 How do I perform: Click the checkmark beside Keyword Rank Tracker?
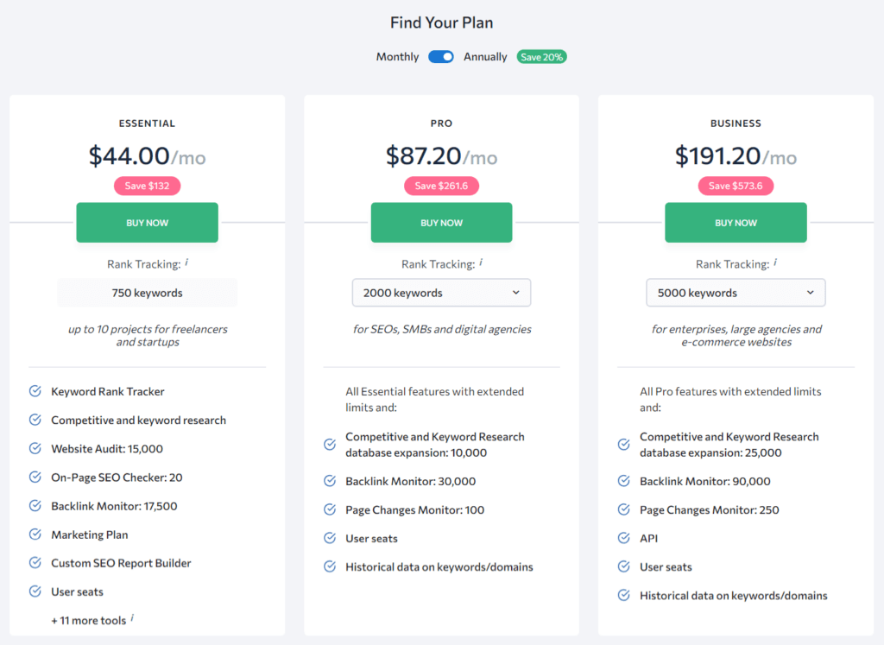(35, 391)
